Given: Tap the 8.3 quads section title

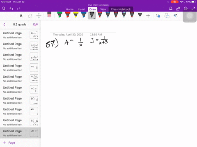Looking at the screenshot, I should pos(20,24).
